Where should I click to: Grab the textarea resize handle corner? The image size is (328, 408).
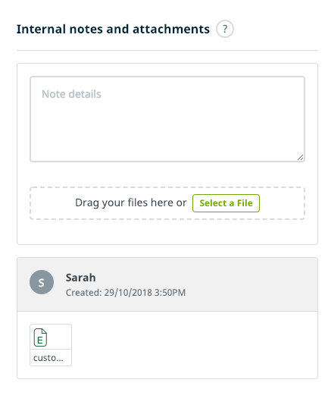[x=300, y=158]
